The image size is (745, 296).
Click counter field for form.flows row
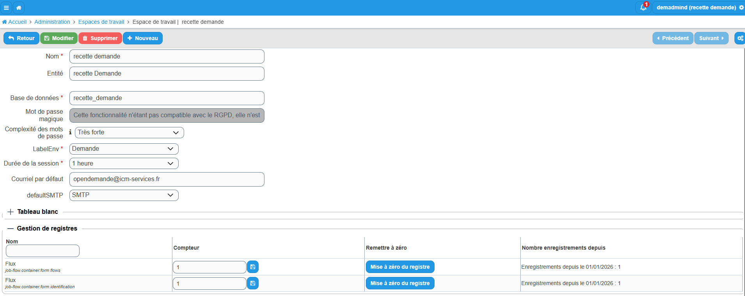click(x=209, y=267)
